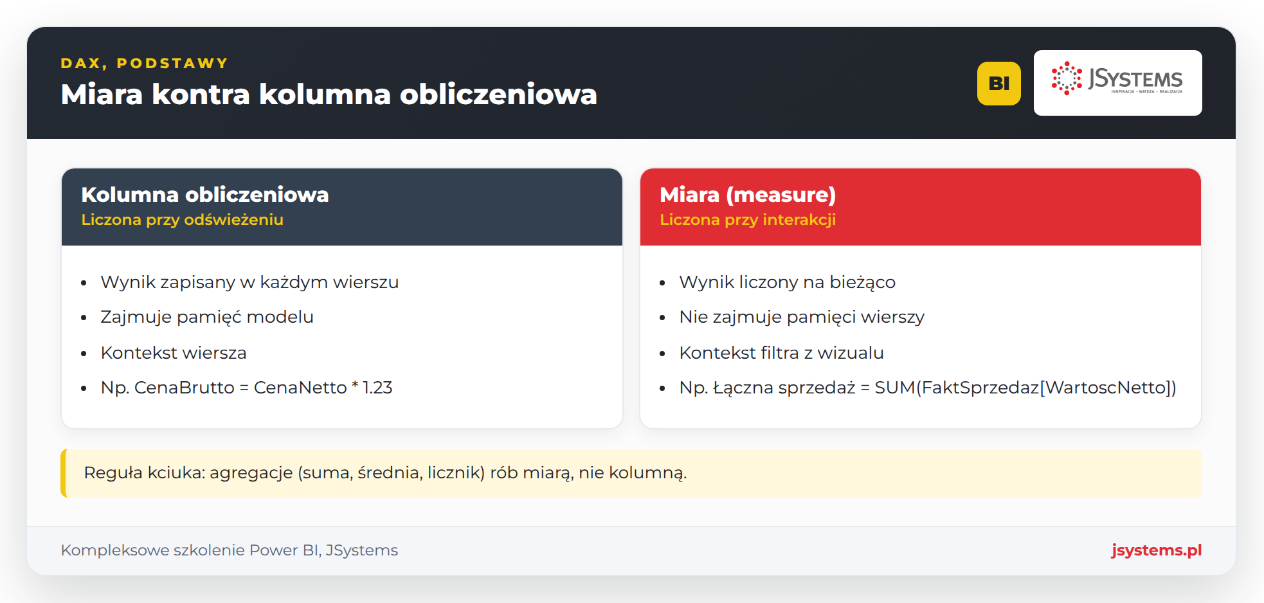Click the 'Reguła kciuka' tip text

point(385,473)
